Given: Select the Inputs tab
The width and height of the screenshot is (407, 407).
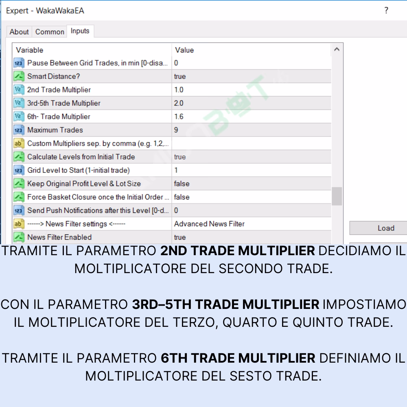Looking at the screenshot, I should pos(80,31).
